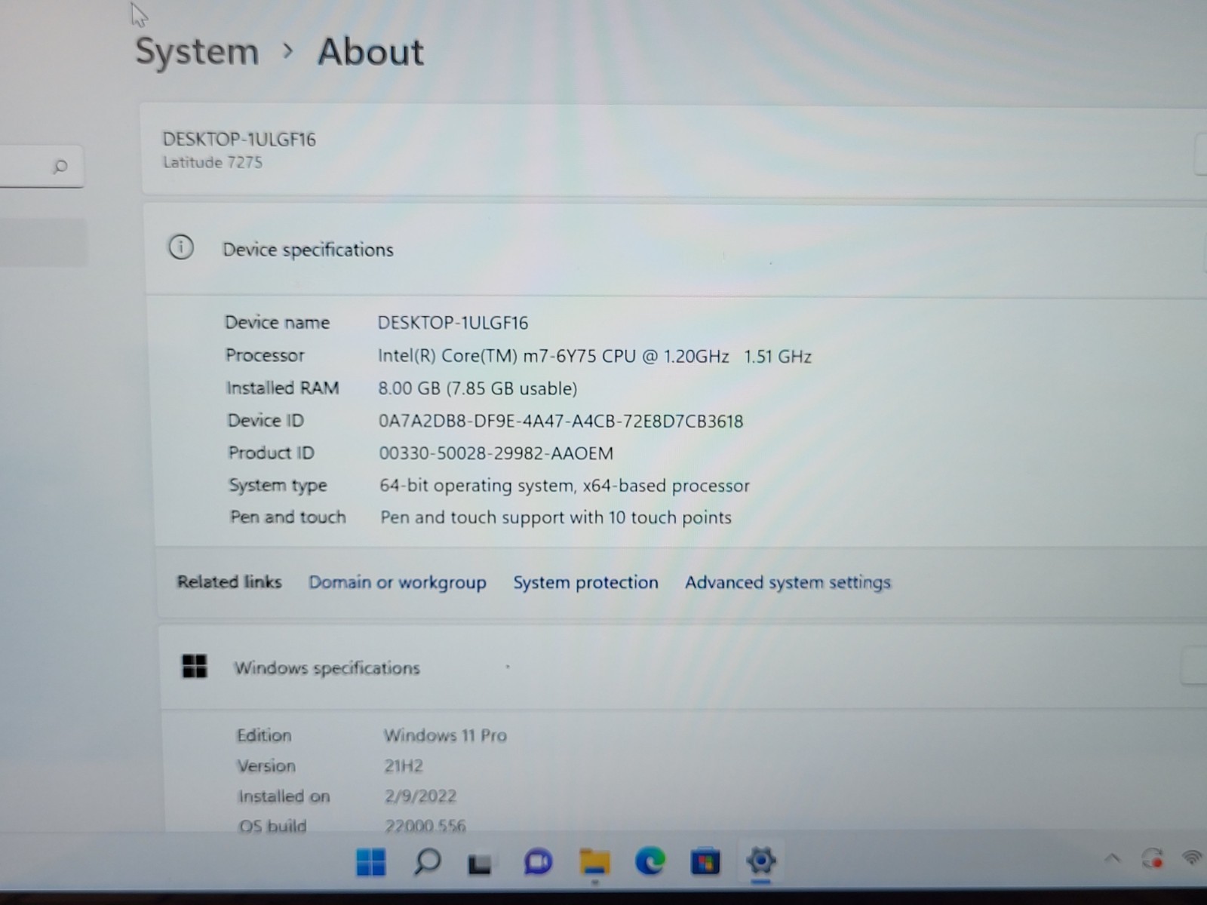Open Domain or workgroup link

point(397,582)
